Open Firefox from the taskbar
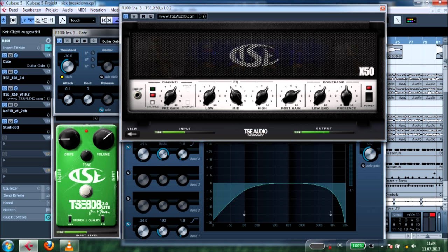 click(49, 246)
